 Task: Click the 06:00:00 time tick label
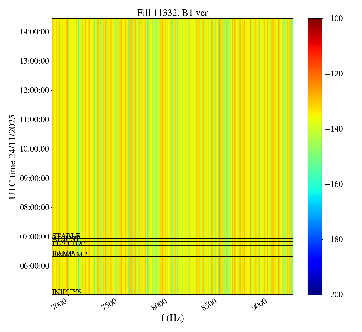(x=34, y=266)
